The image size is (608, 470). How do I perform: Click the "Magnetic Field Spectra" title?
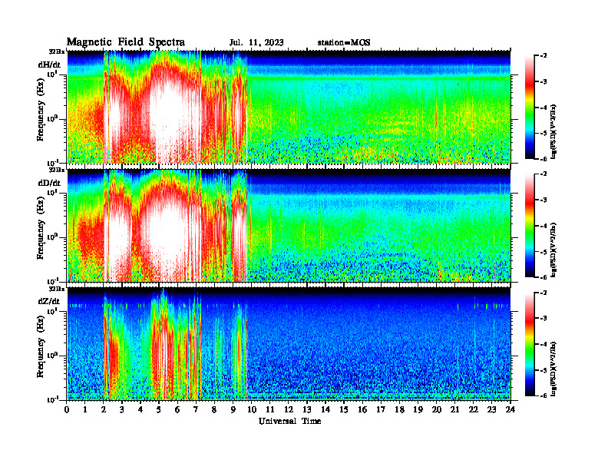126,42
